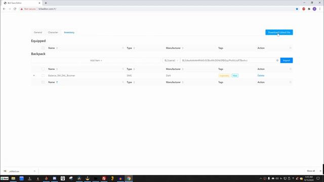Image resolution: width=324 pixels, height=182 pixels.
Task: Open the Backpack table column settings icon
Action: coord(290,69)
